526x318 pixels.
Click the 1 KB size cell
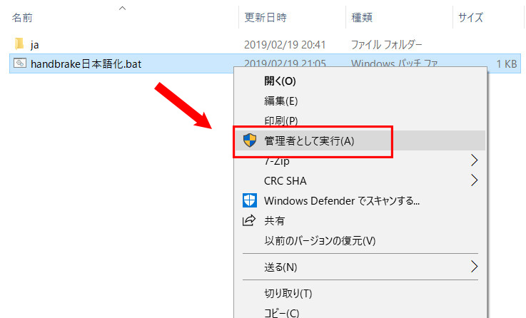tap(507, 63)
